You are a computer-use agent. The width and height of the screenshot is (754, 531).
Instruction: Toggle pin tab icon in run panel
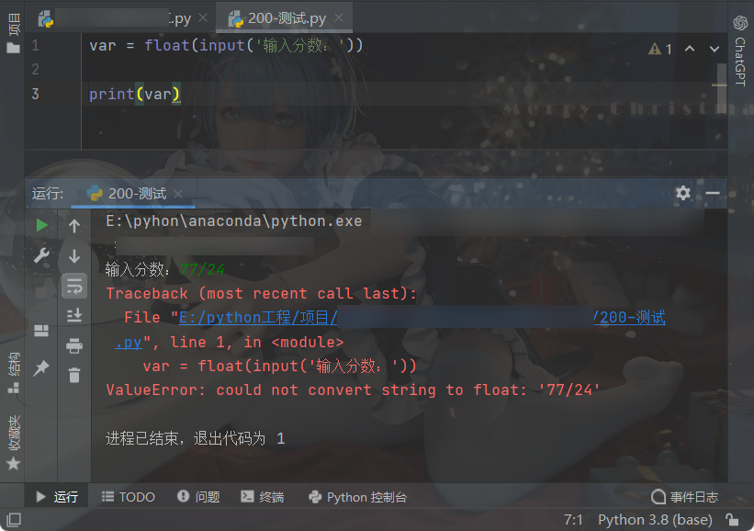pyautogui.click(x=42, y=368)
